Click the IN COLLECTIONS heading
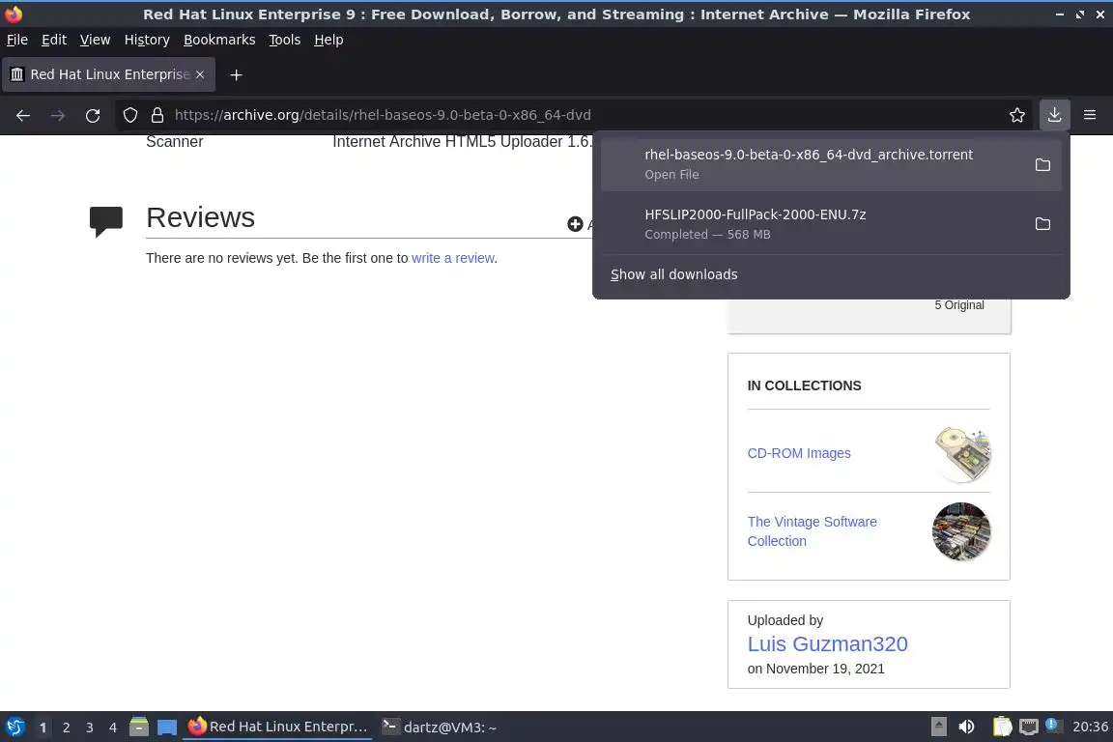Viewport: 1113px width, 742px height. coord(804,385)
